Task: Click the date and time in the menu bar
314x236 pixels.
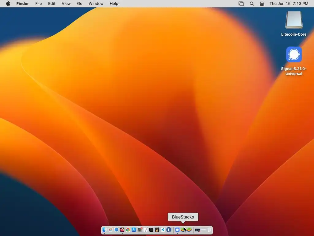Action: tap(289, 4)
